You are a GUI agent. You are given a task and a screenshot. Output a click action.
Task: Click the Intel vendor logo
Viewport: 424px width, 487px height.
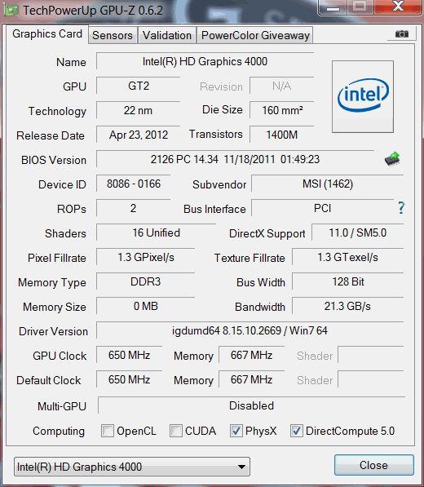pyautogui.click(x=363, y=96)
